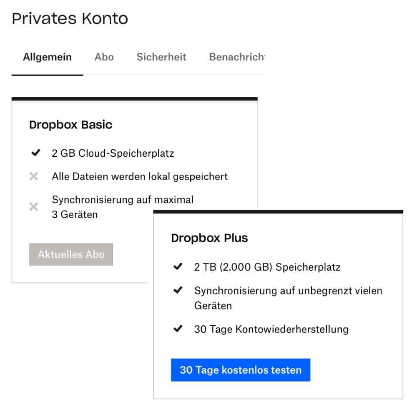The image size is (417, 417).
Task: Click the Privates Konto page title
Action: 70,18
